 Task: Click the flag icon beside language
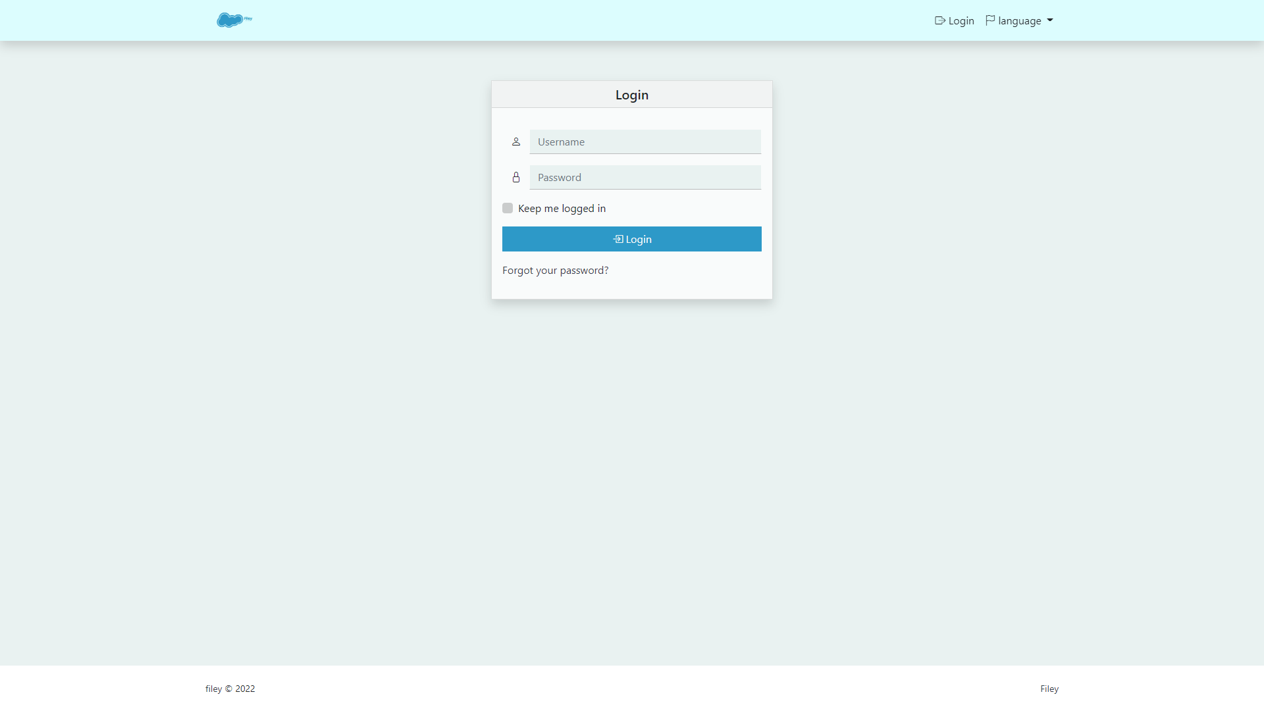coord(990,20)
